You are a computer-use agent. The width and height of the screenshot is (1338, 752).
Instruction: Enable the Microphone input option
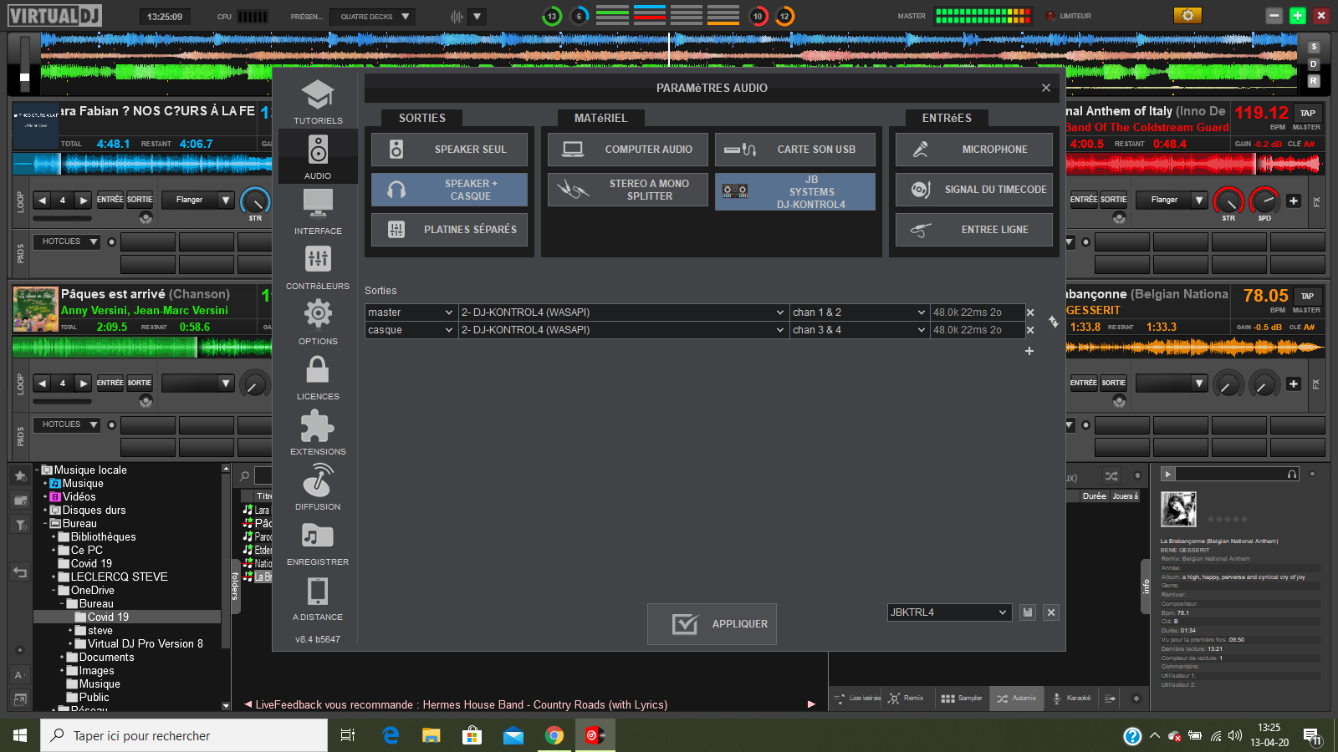pyautogui.click(x=973, y=150)
